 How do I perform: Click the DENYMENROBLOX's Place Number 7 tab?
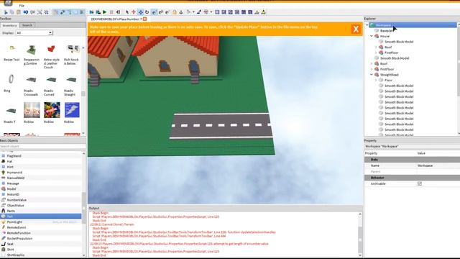coord(116,19)
